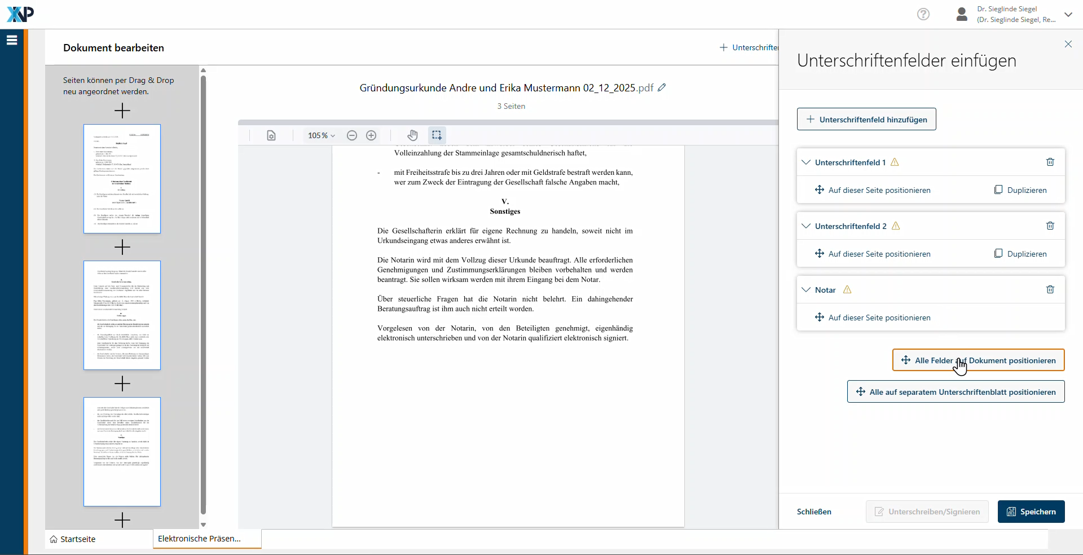Collapse the Unterschriftenfeld 1 section
Image resolution: width=1083 pixels, height=555 pixels.
coord(806,162)
